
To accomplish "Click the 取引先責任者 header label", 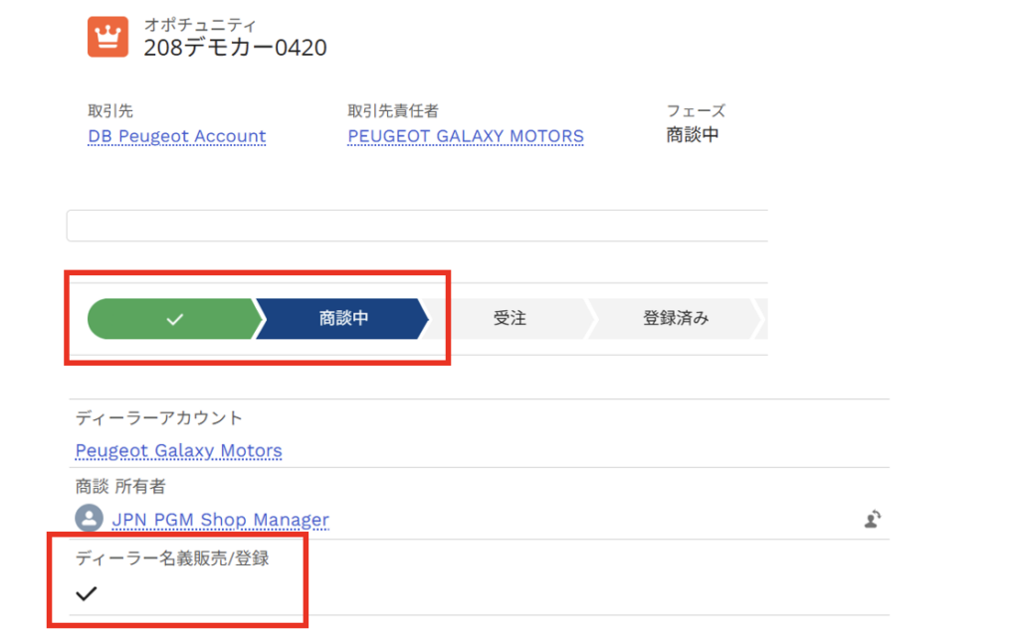I will [393, 111].
